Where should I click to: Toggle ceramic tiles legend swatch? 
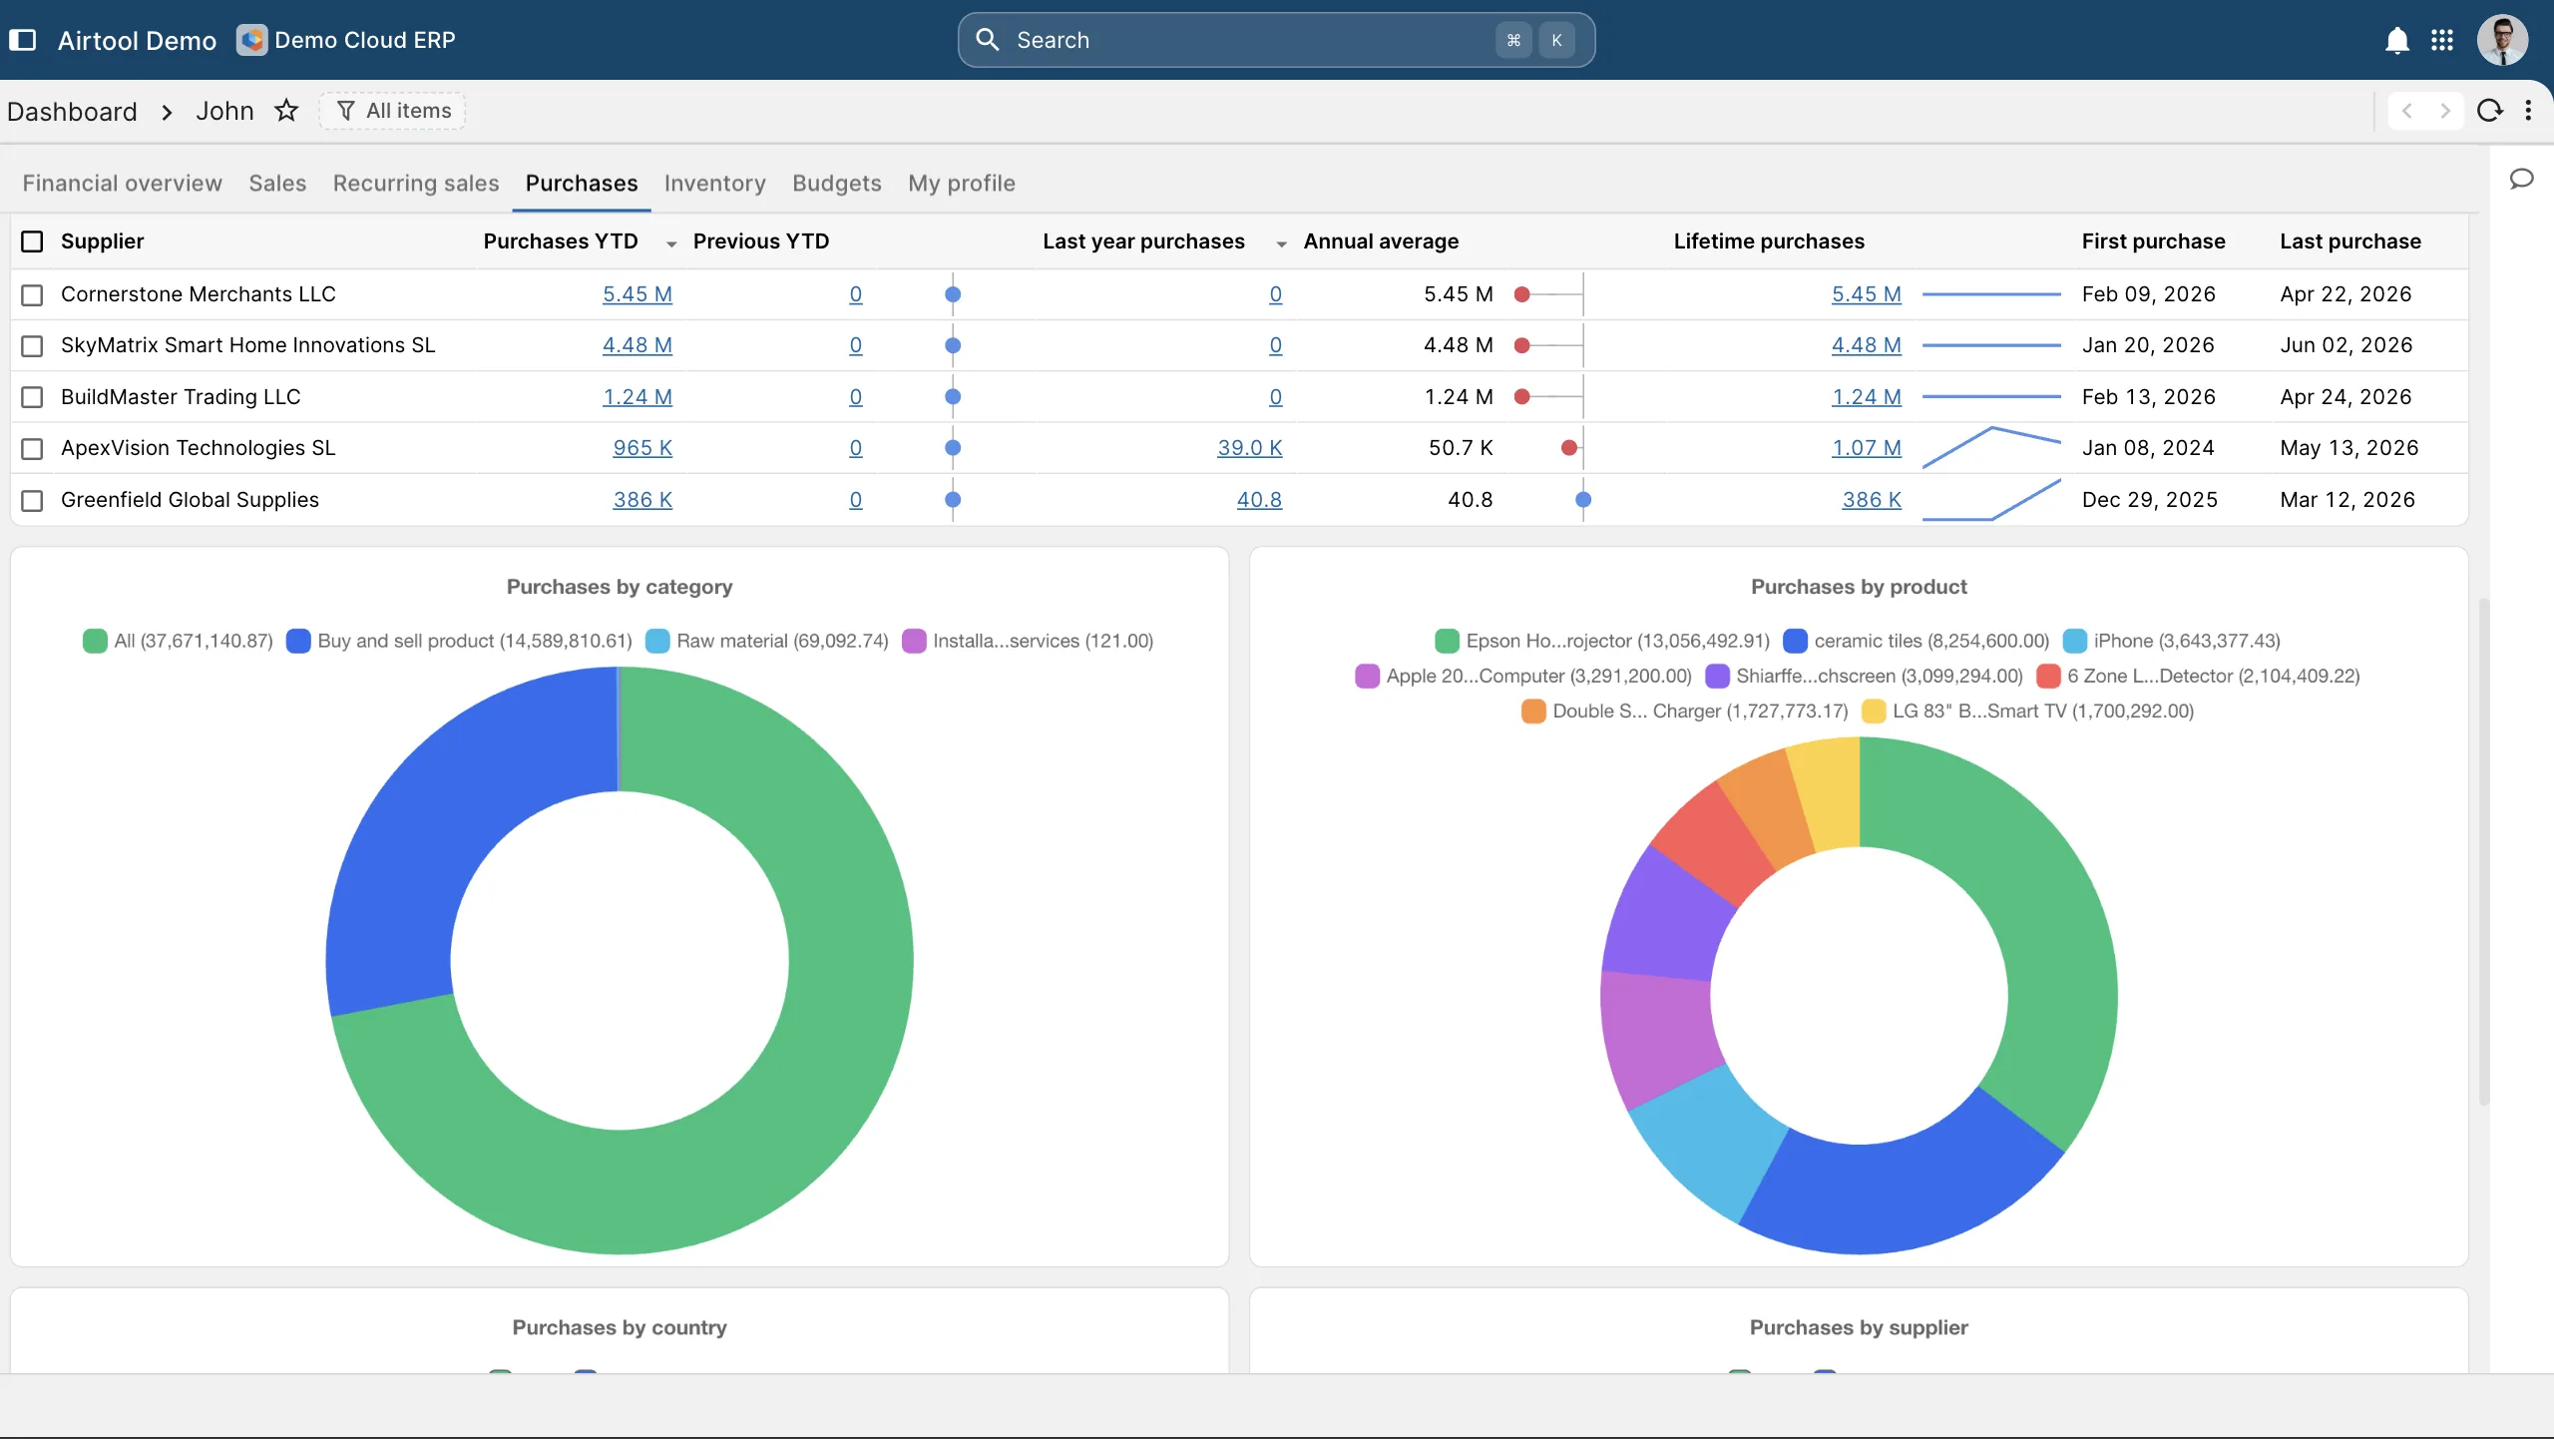[x=1795, y=641]
